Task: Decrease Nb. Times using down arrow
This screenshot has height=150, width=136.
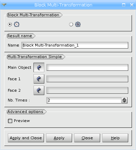Action: point(124,101)
